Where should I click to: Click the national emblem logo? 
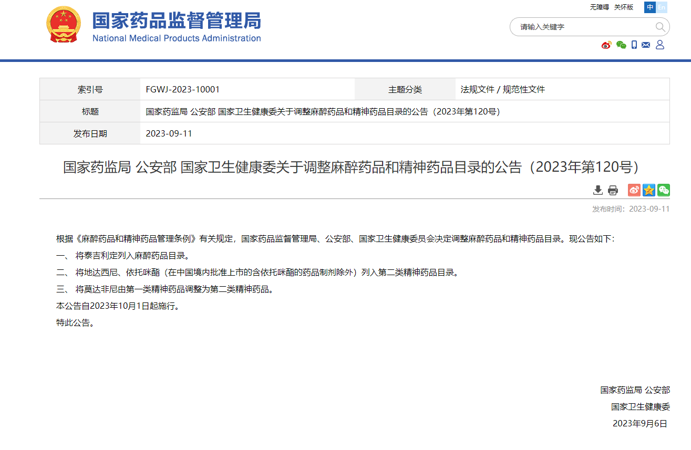[64, 25]
